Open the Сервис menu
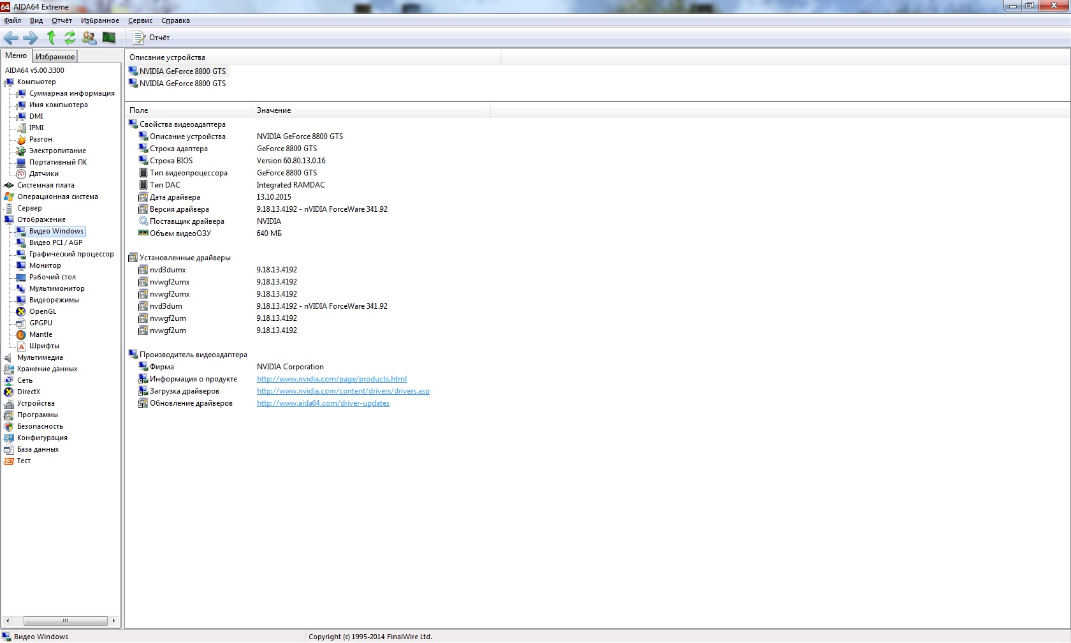 point(140,20)
